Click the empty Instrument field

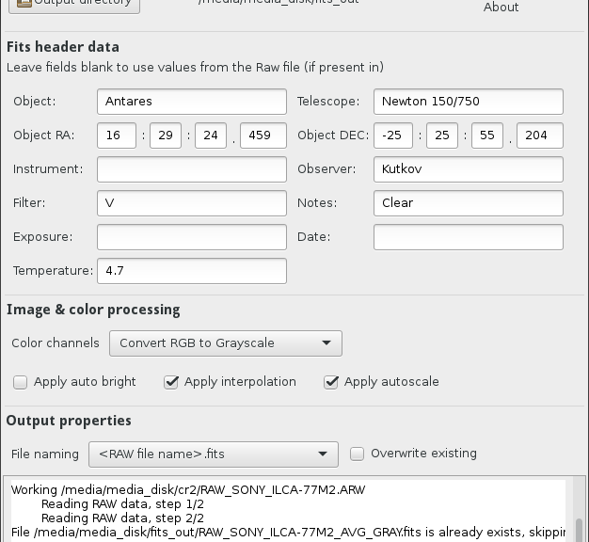(x=191, y=169)
